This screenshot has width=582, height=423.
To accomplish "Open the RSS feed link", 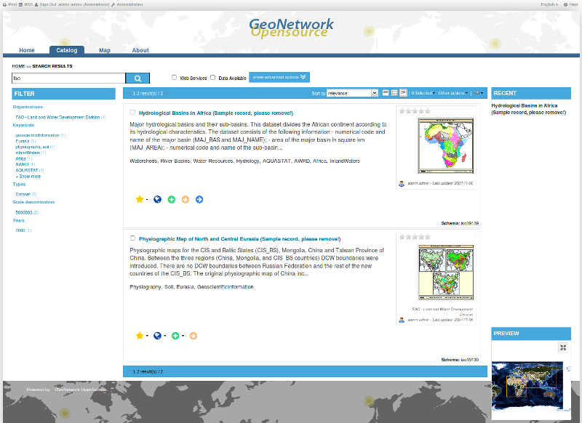I will tap(26, 4).
